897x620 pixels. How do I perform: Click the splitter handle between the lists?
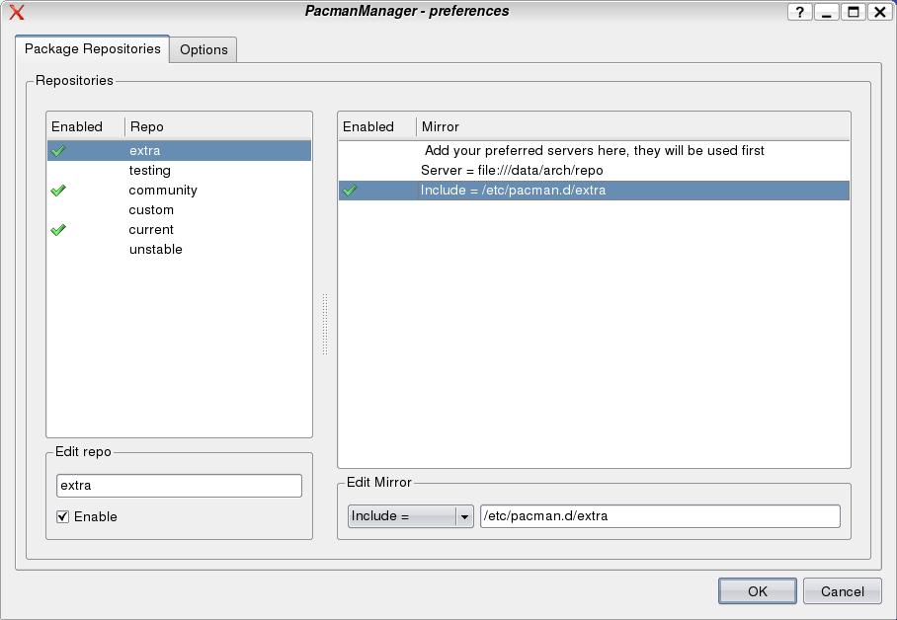tap(325, 324)
